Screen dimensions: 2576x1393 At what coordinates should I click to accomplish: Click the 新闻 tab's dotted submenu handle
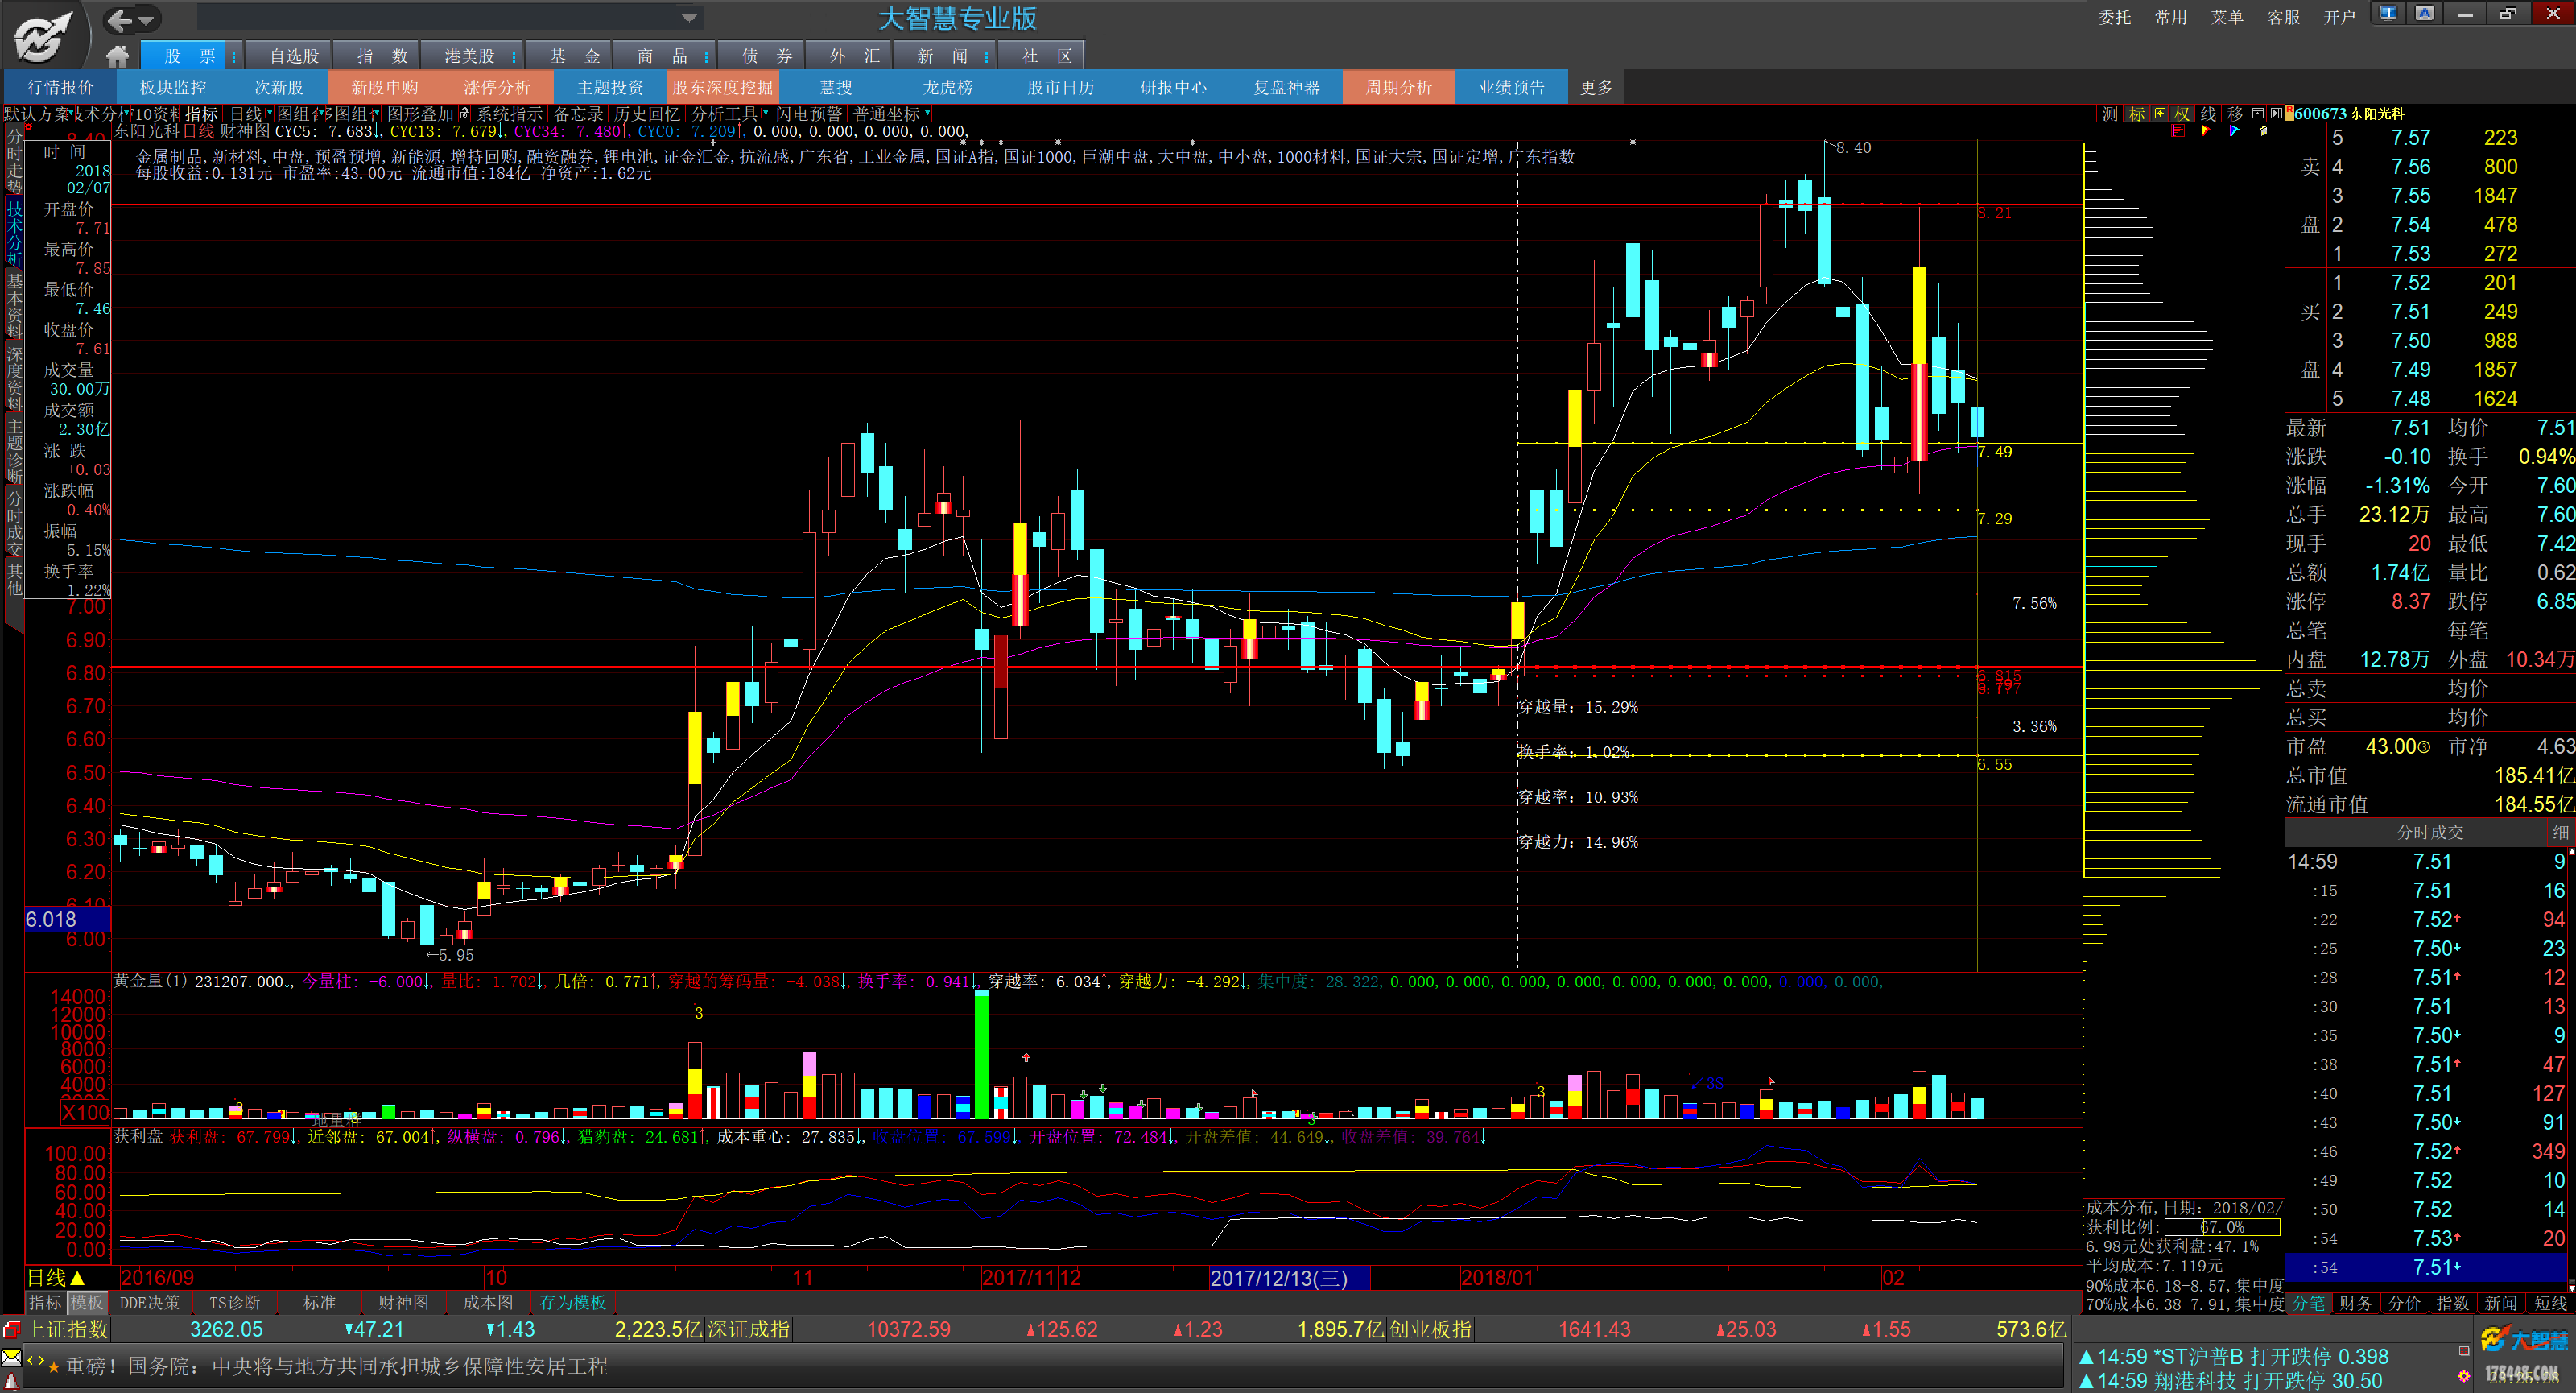pyautogui.click(x=986, y=56)
